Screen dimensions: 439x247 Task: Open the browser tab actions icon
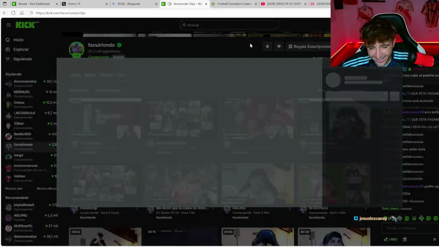click(x=4, y=4)
